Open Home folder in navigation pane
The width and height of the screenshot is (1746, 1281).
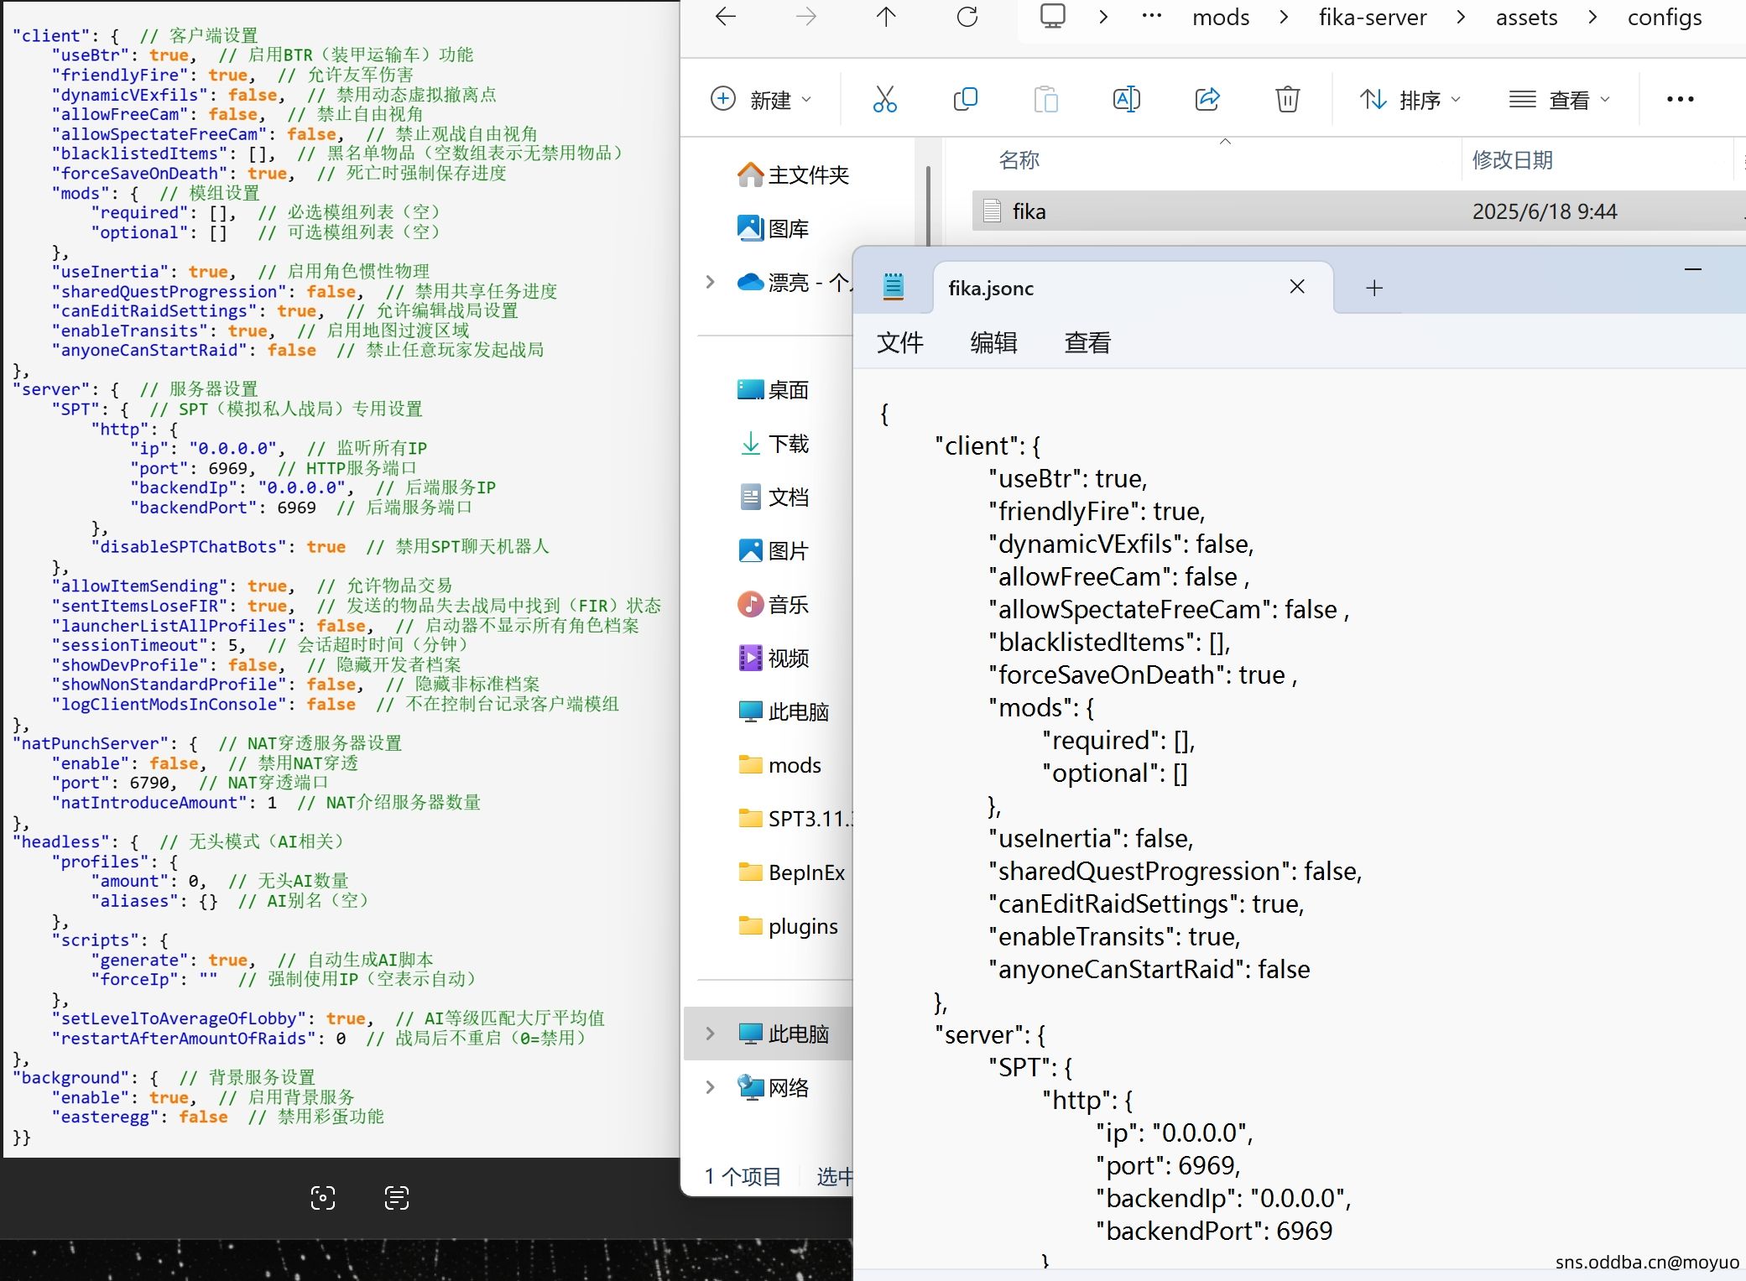[x=793, y=174]
